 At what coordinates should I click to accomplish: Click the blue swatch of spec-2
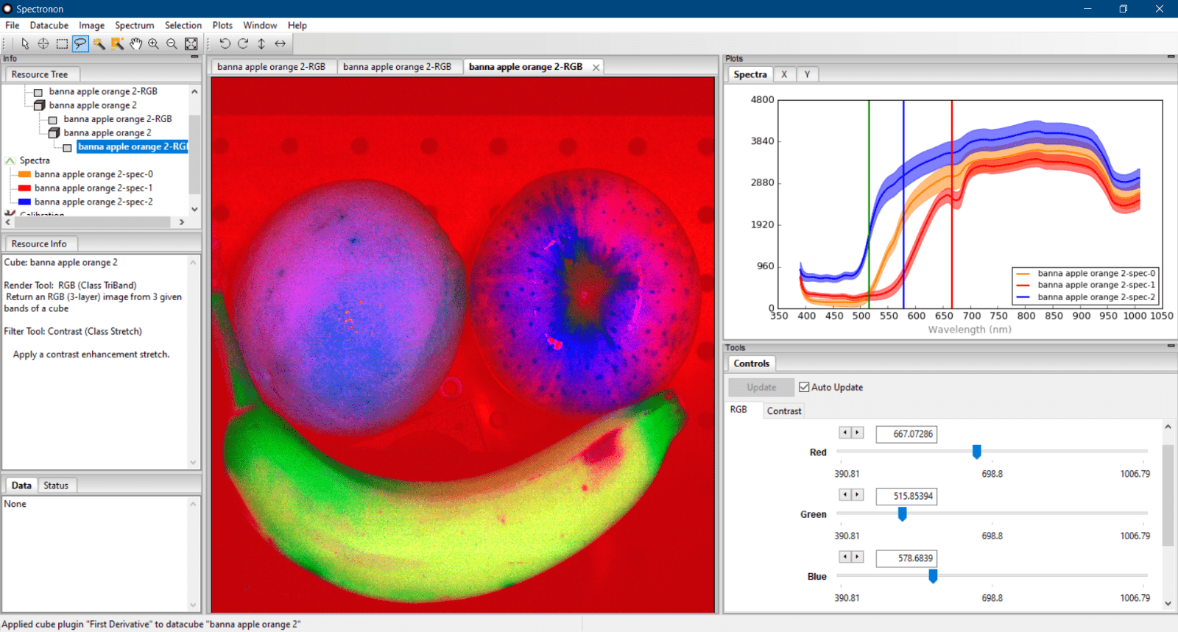pos(24,202)
